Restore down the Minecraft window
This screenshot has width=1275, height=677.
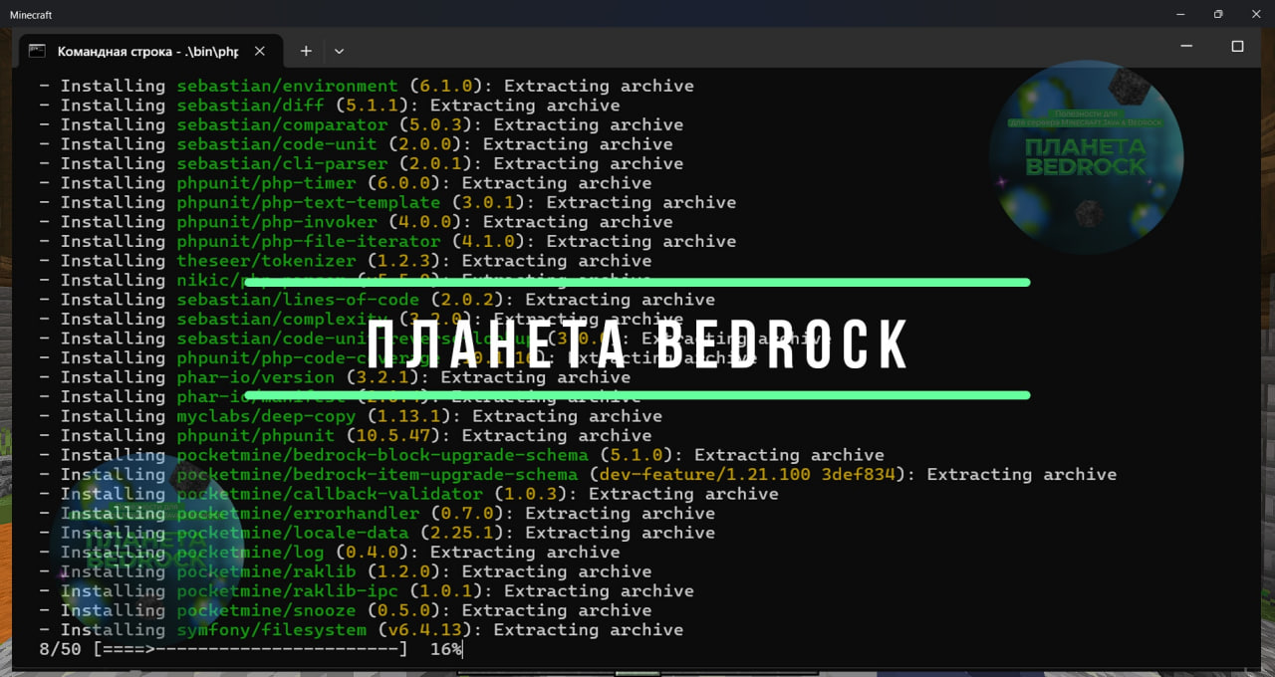1217,15
